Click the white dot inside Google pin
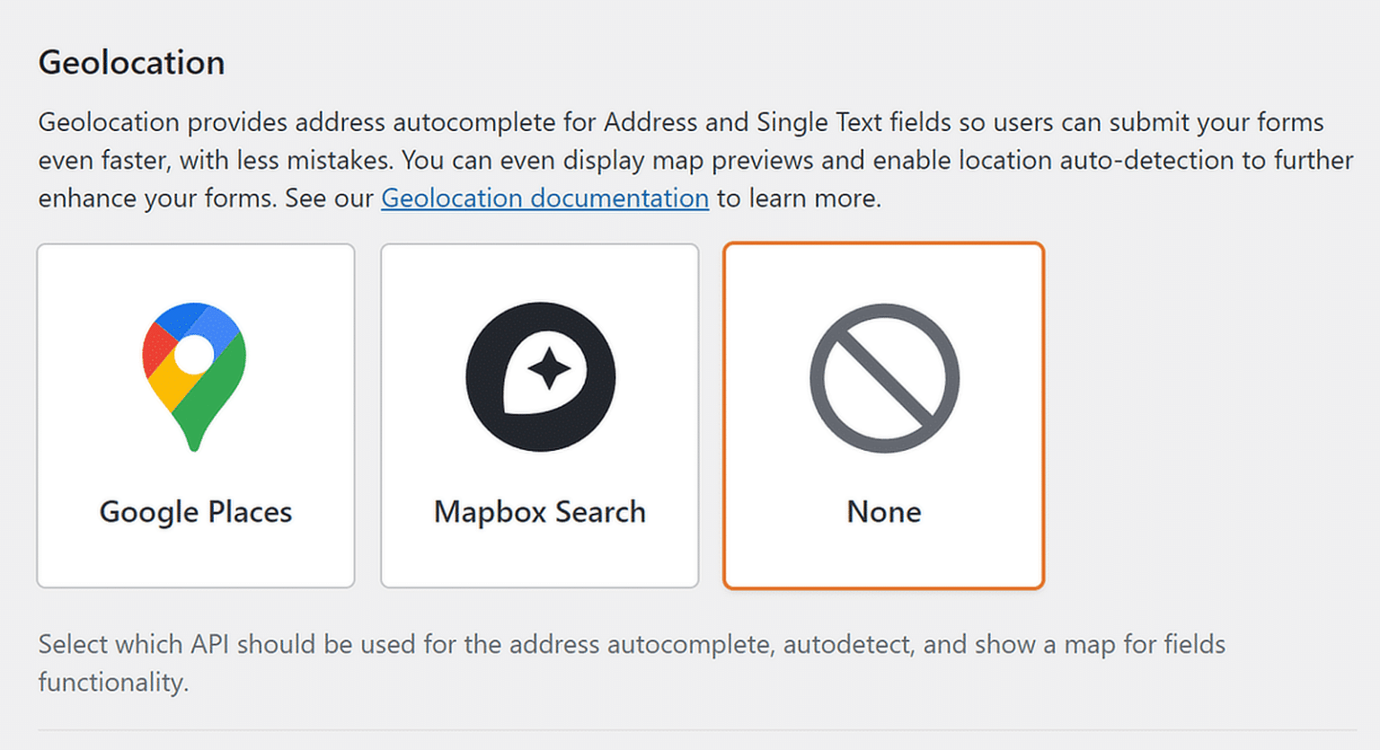Viewport: 1380px width, 750px height. click(x=193, y=354)
